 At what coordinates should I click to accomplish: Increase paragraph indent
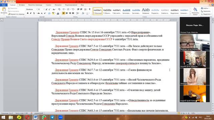click(x=81, y=9)
